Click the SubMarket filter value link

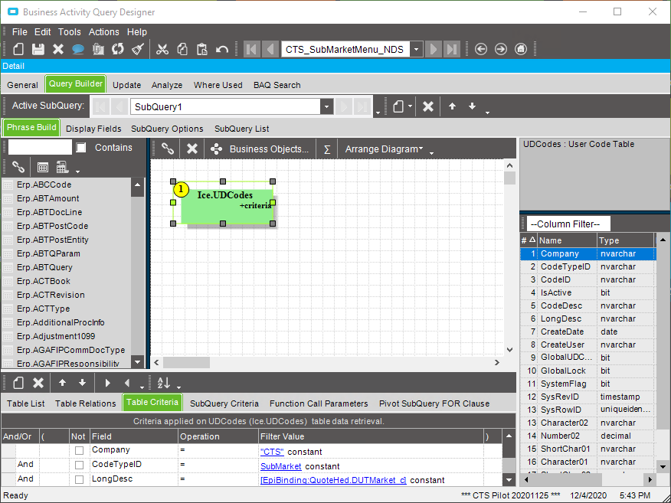click(x=280, y=466)
